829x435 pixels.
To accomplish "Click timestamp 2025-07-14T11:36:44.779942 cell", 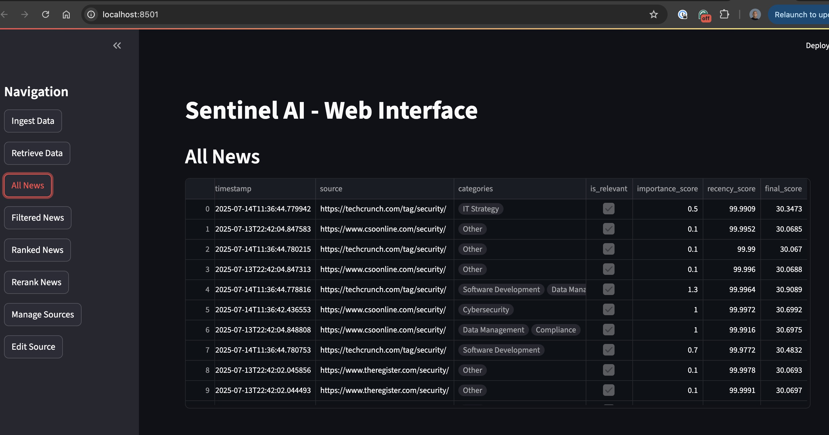I will (265, 209).
